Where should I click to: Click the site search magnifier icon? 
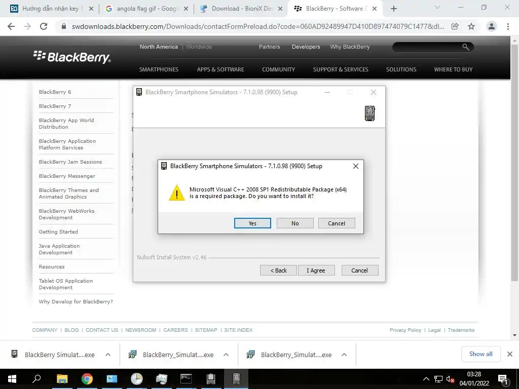click(465, 47)
